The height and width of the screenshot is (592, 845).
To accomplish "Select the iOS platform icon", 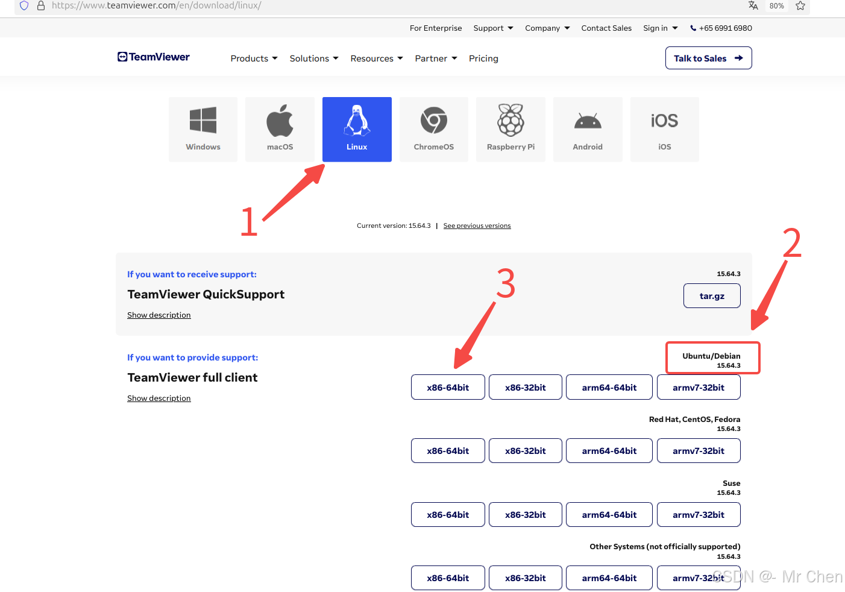I will click(664, 129).
